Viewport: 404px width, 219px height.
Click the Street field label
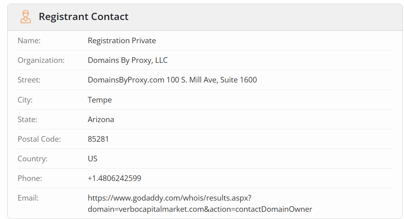29,80
